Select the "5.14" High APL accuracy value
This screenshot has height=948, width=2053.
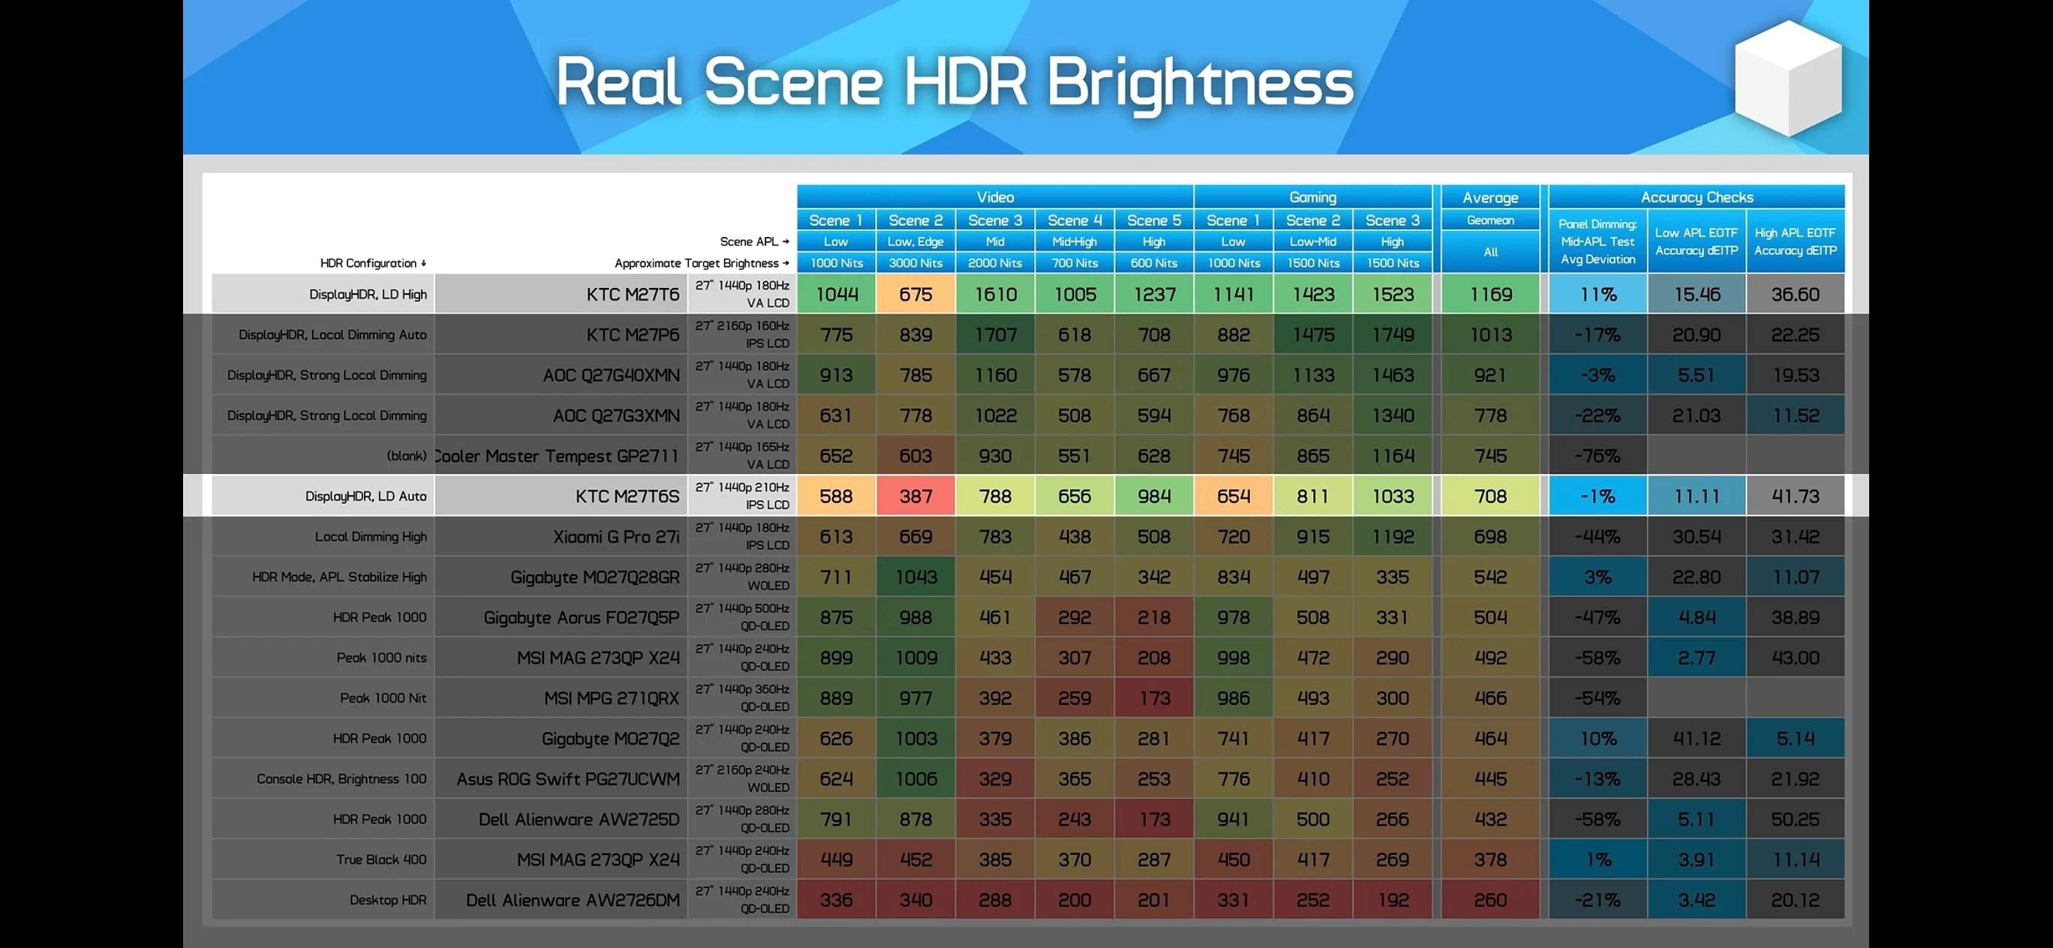pos(1795,739)
